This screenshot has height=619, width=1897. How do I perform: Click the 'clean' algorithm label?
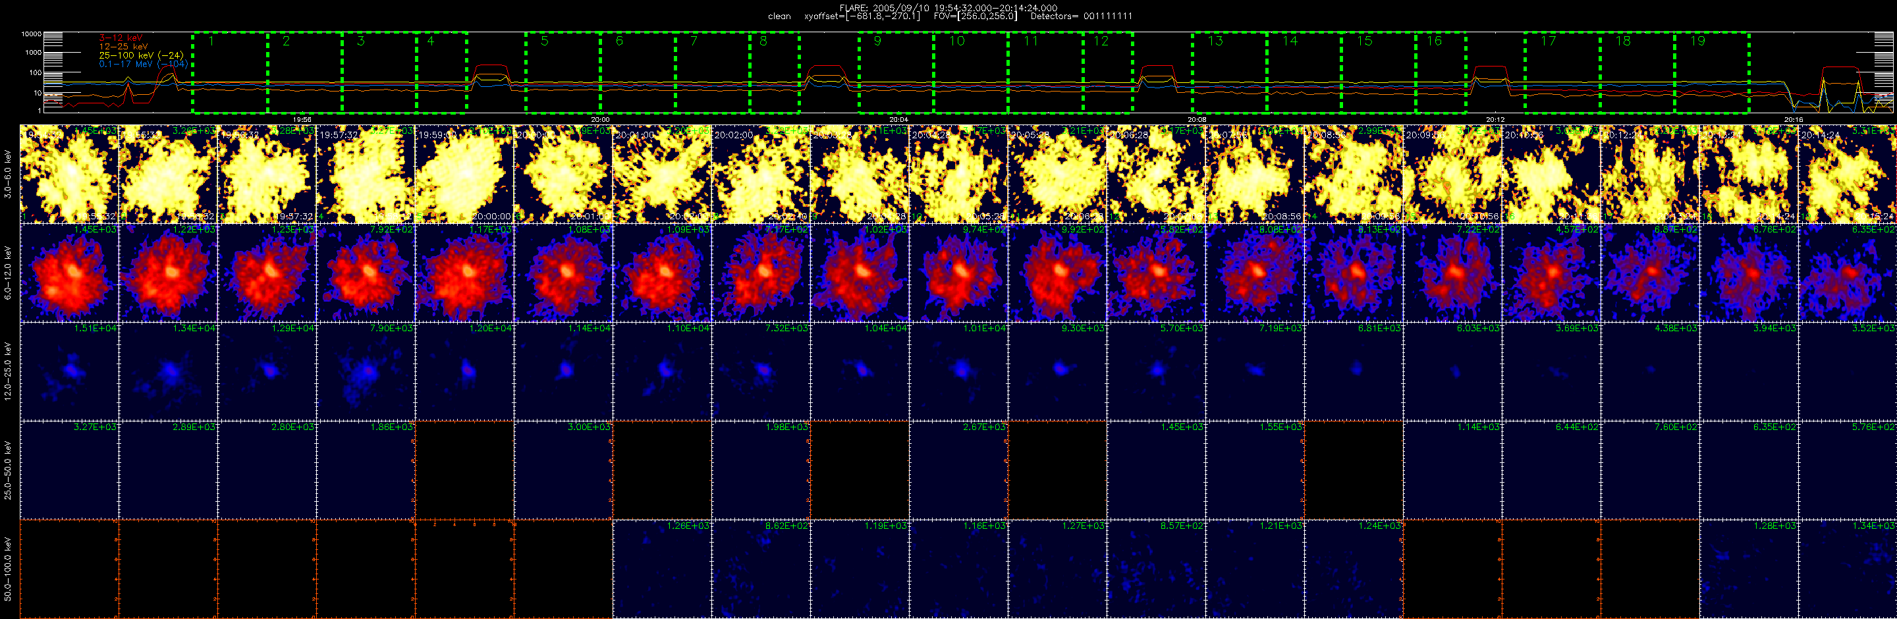[779, 16]
